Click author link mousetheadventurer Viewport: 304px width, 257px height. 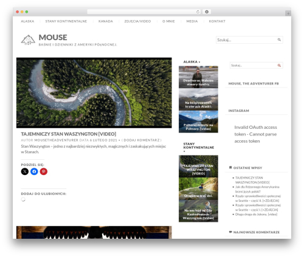(56, 140)
